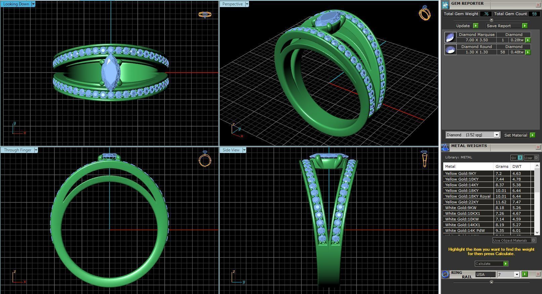
Task: Open the Side View viewport dropdown
Action: tap(244, 150)
